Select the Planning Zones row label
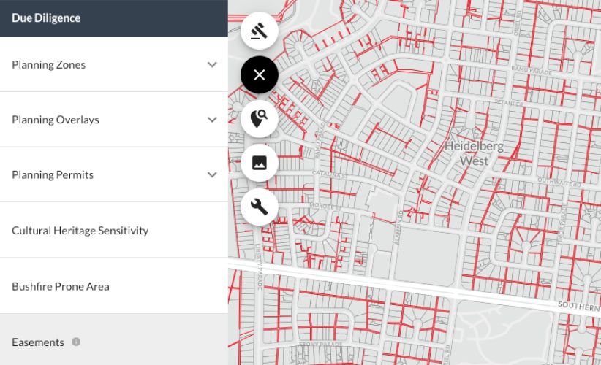This screenshot has width=601, height=365. click(x=49, y=65)
